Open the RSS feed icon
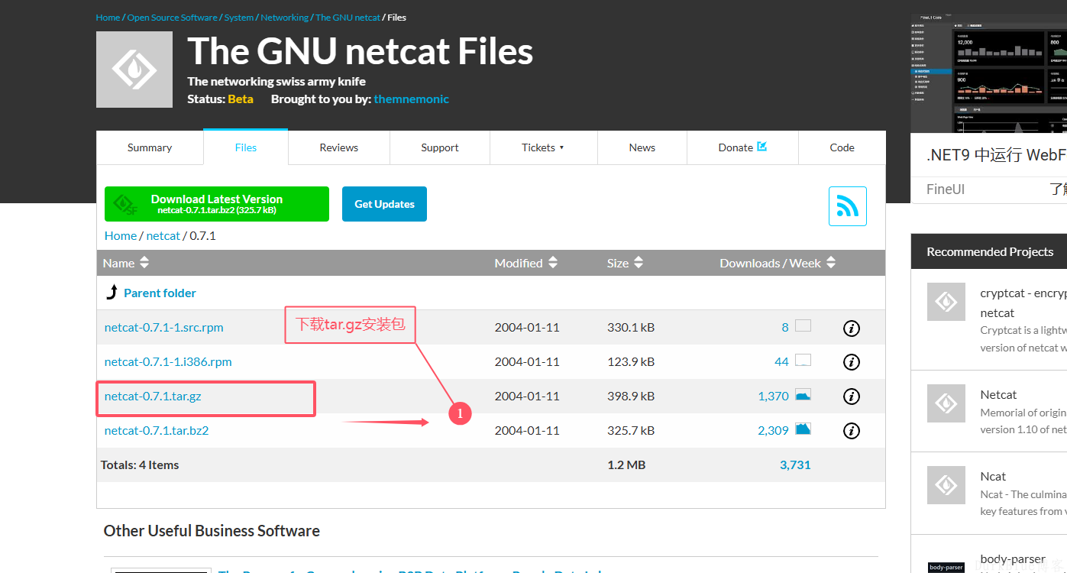Viewport: 1067px width, 573px height. (x=848, y=206)
